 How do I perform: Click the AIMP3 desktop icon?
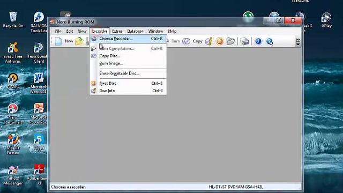13,81
